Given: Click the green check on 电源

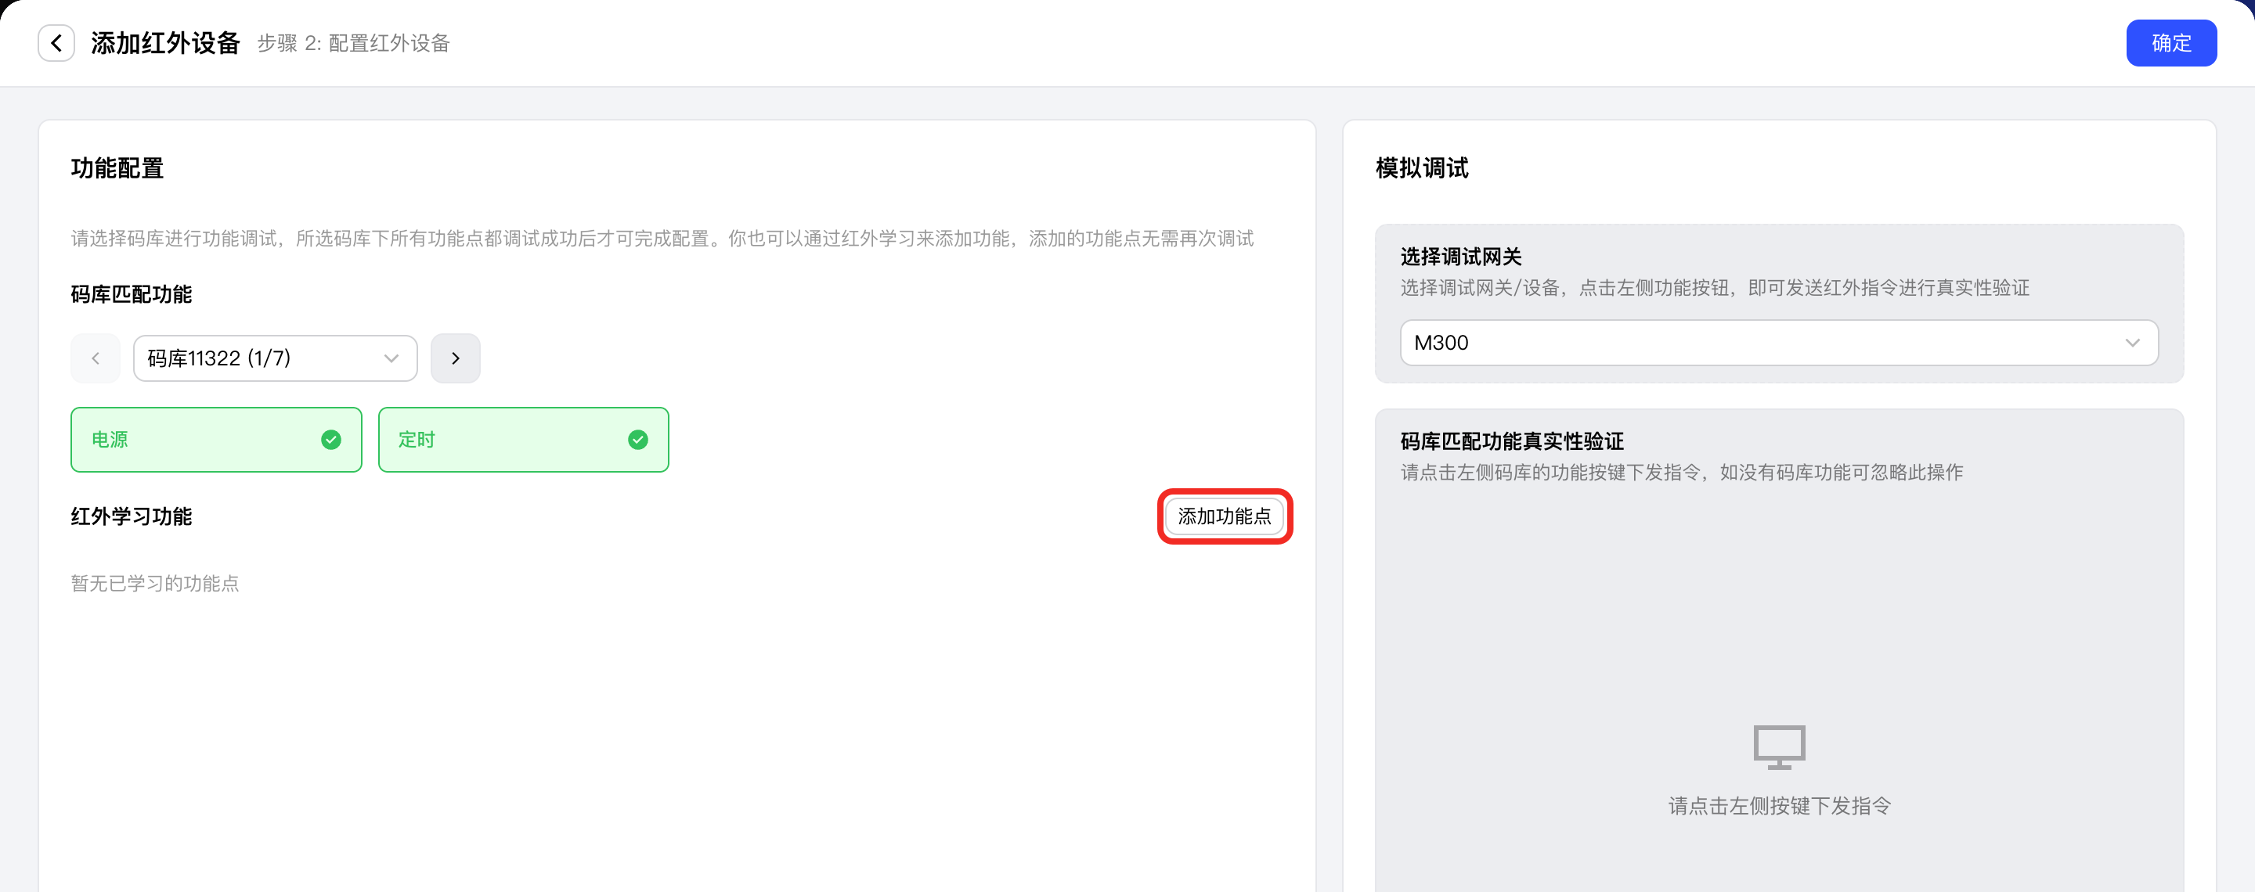Looking at the screenshot, I should pos(331,440).
